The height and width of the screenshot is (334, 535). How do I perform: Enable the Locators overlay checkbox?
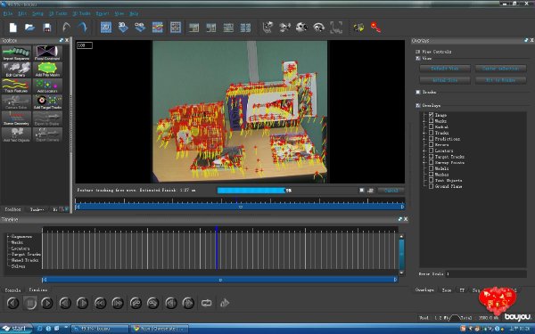point(432,151)
